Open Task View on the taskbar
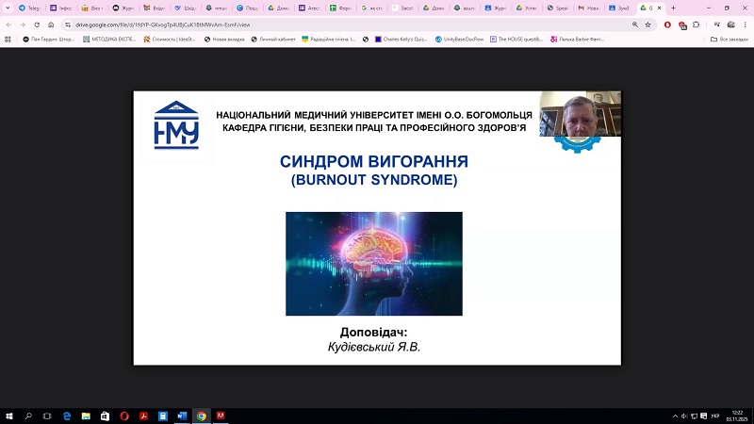The height and width of the screenshot is (424, 754). pyautogui.click(x=46, y=416)
